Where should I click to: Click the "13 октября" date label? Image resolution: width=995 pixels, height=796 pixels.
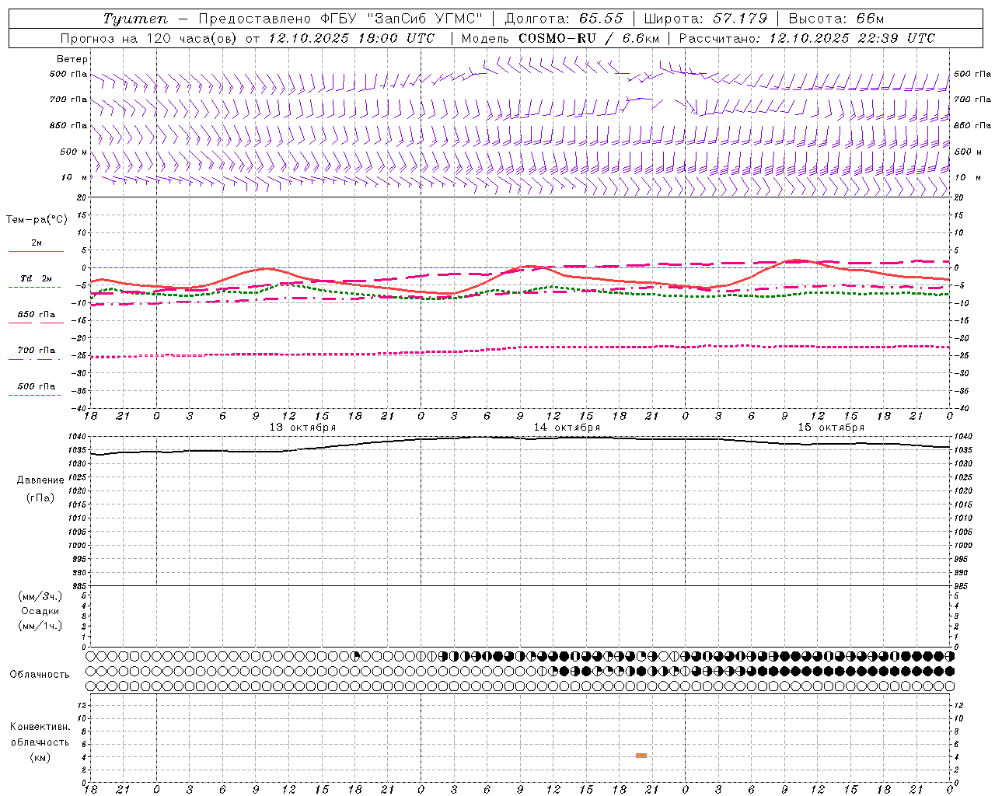pyautogui.click(x=302, y=428)
